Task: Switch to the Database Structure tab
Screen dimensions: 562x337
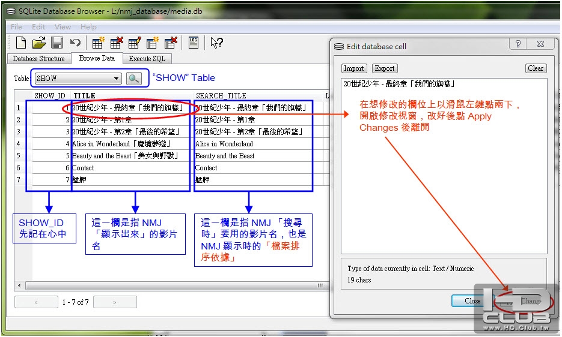Action: click(x=38, y=59)
